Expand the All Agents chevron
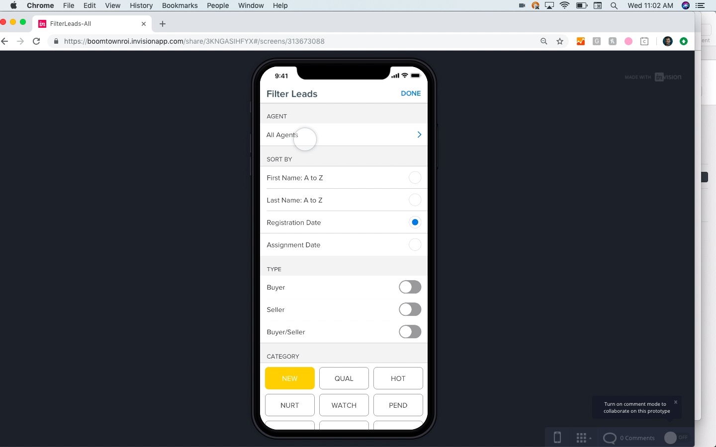 (419, 135)
